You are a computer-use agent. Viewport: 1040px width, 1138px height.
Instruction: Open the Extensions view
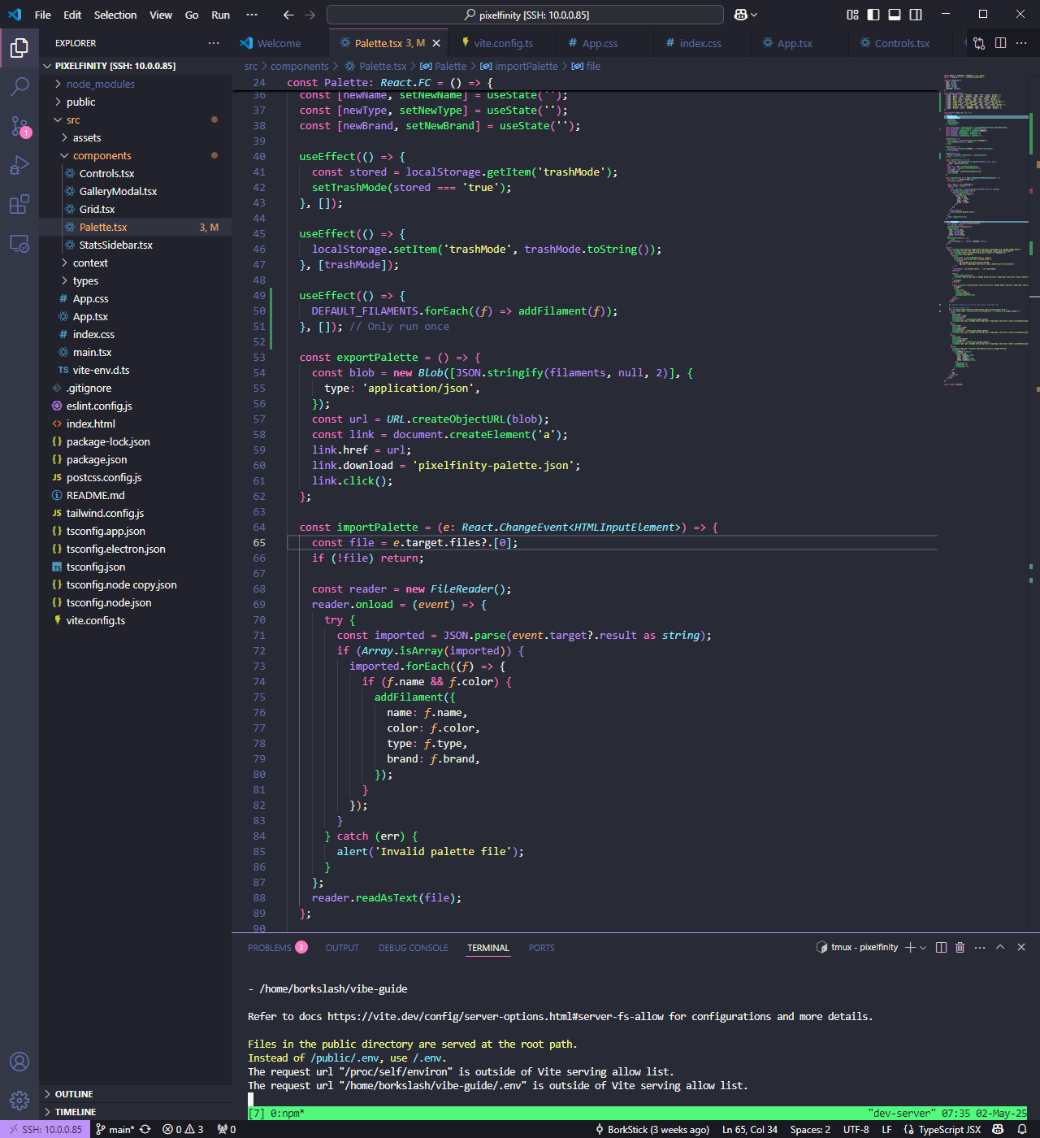point(19,205)
